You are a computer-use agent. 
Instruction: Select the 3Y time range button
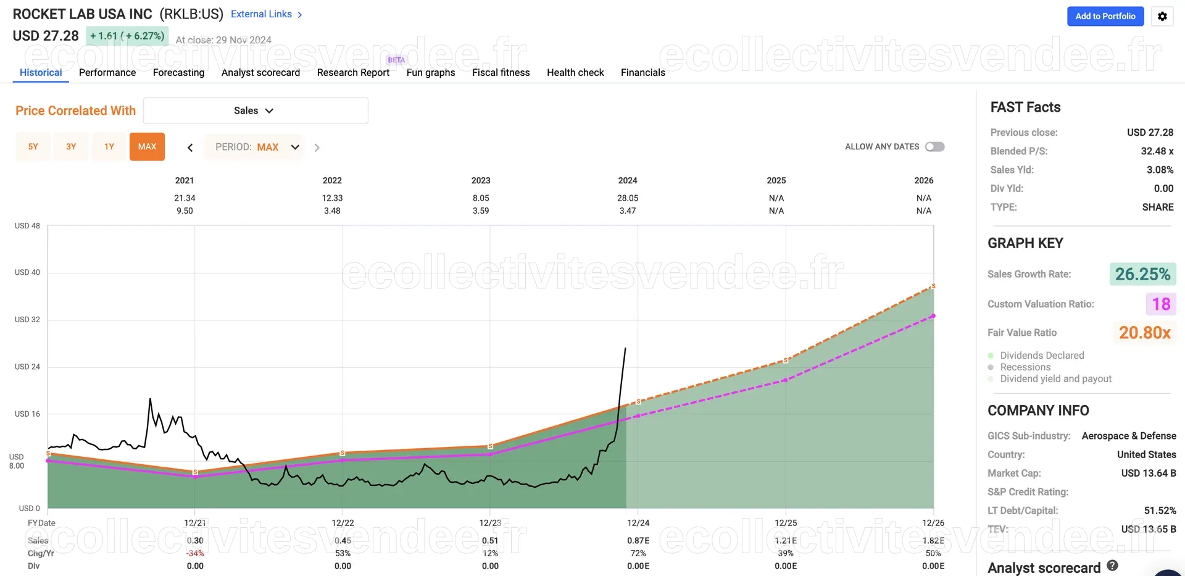(71, 147)
